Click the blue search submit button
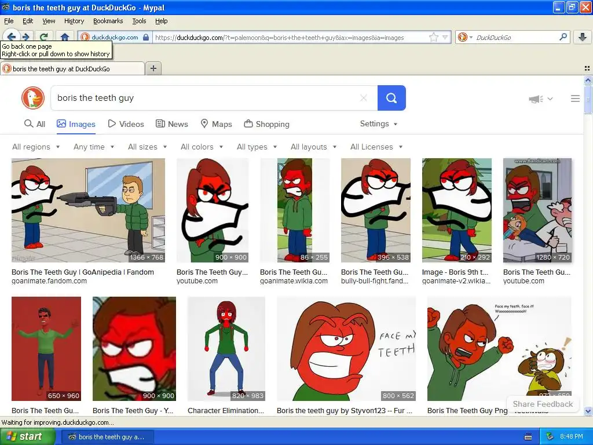593x445 pixels. 391,98
